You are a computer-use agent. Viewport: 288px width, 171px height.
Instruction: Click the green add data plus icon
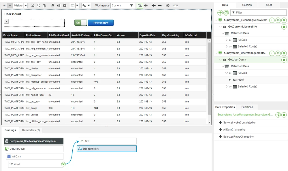click(x=220, y=13)
